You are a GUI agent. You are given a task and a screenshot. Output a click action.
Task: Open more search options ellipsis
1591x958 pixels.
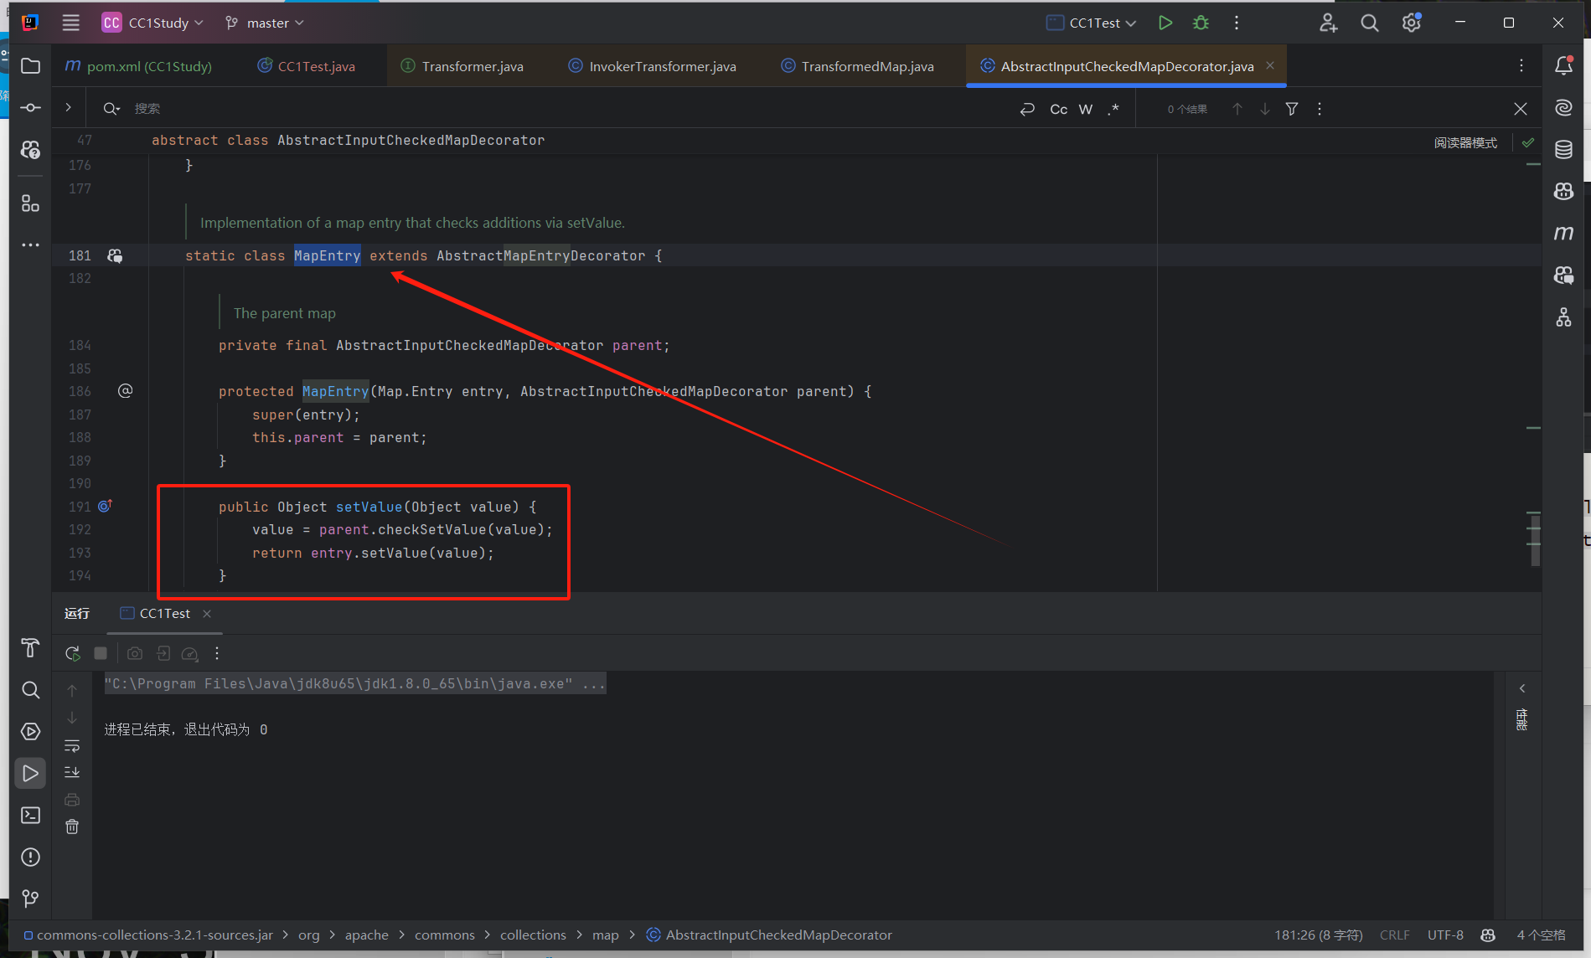[1320, 109]
